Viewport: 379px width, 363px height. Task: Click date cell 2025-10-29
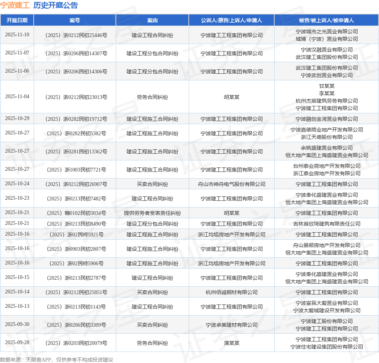point(17,118)
